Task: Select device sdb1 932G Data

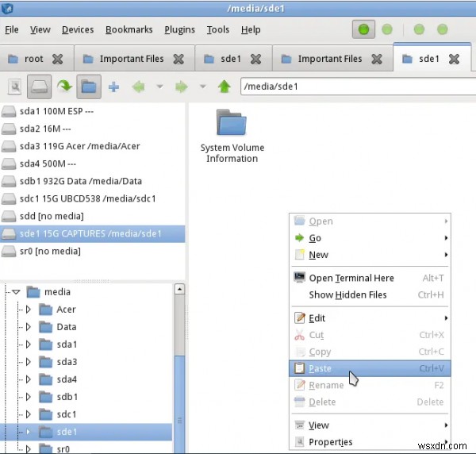Action: [x=92, y=181]
